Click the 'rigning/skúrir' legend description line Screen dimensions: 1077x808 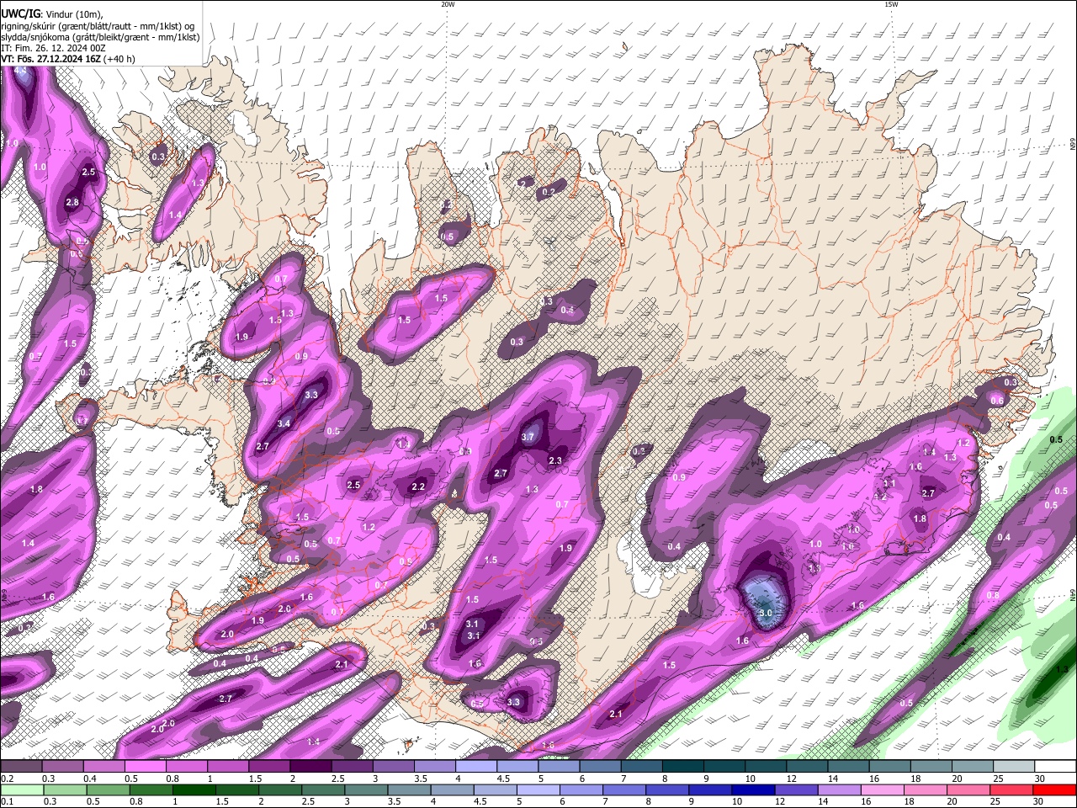(x=98, y=25)
